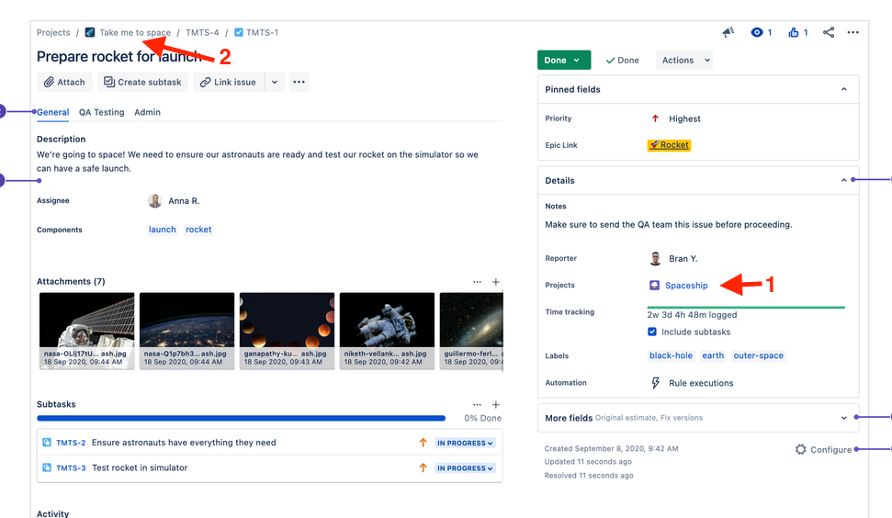Click the Link issue button
The height and width of the screenshot is (518, 892).
(x=228, y=82)
